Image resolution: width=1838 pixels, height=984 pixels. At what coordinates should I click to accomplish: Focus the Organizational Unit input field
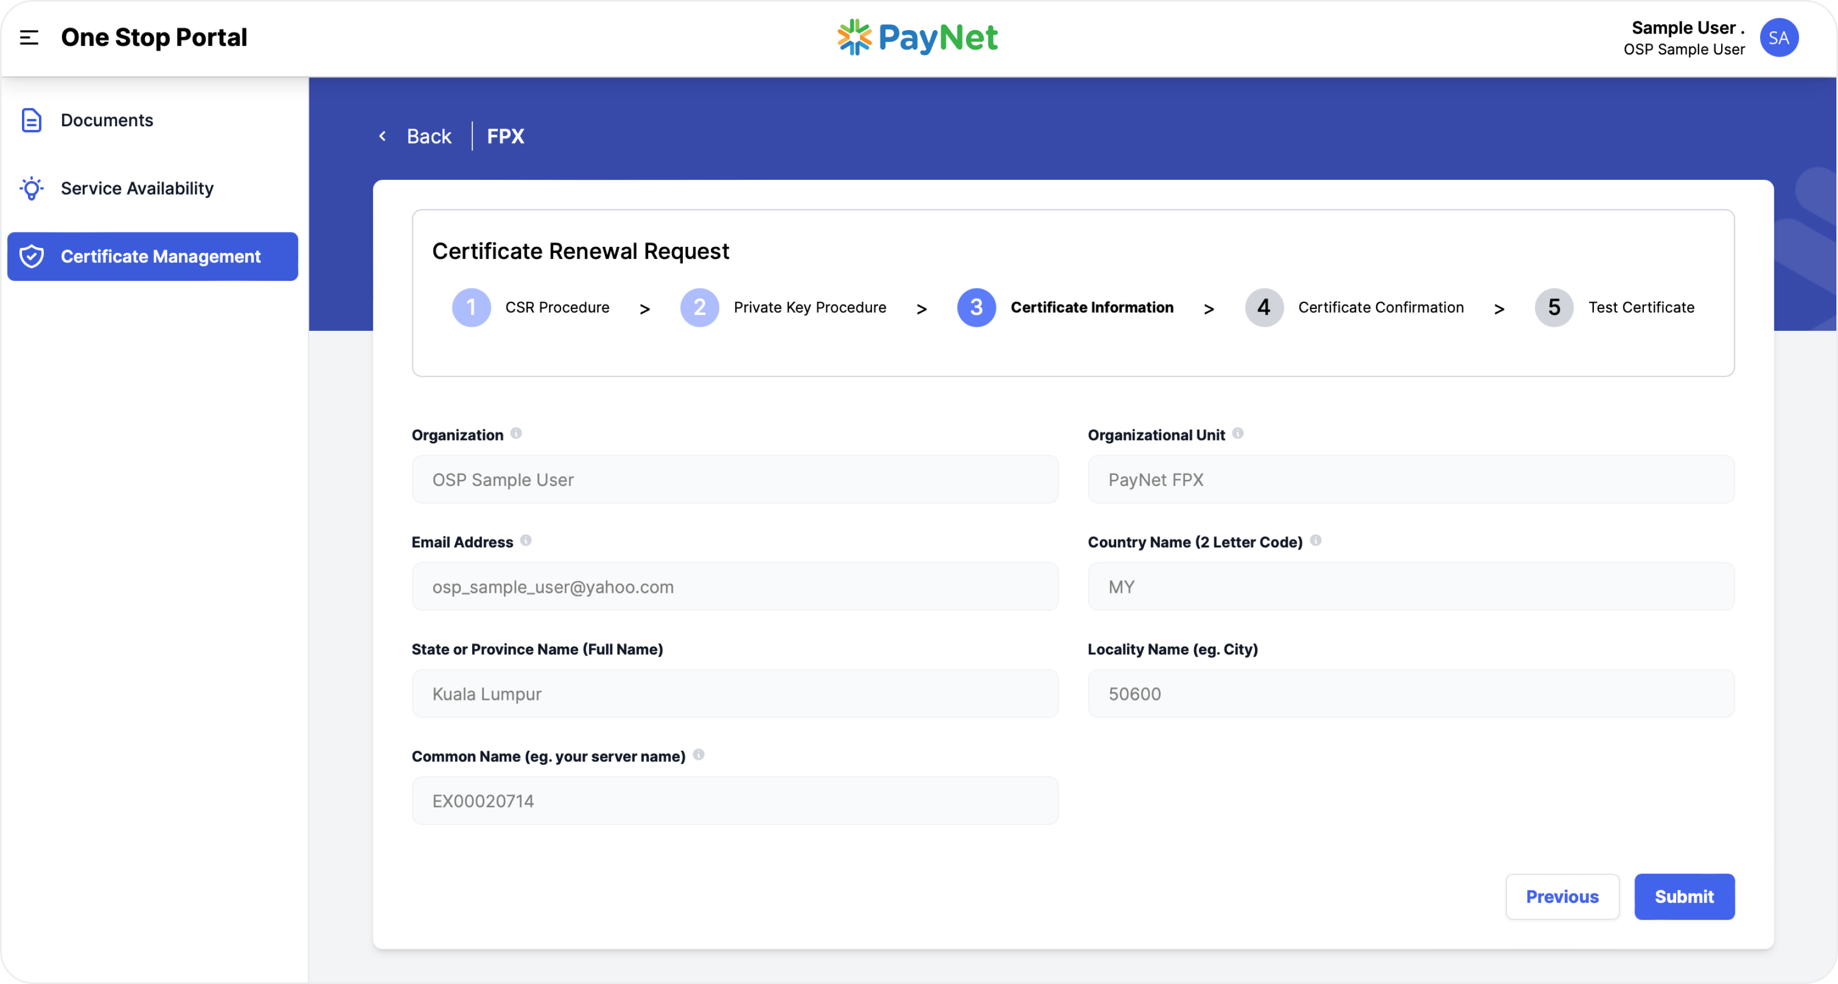[x=1411, y=479]
